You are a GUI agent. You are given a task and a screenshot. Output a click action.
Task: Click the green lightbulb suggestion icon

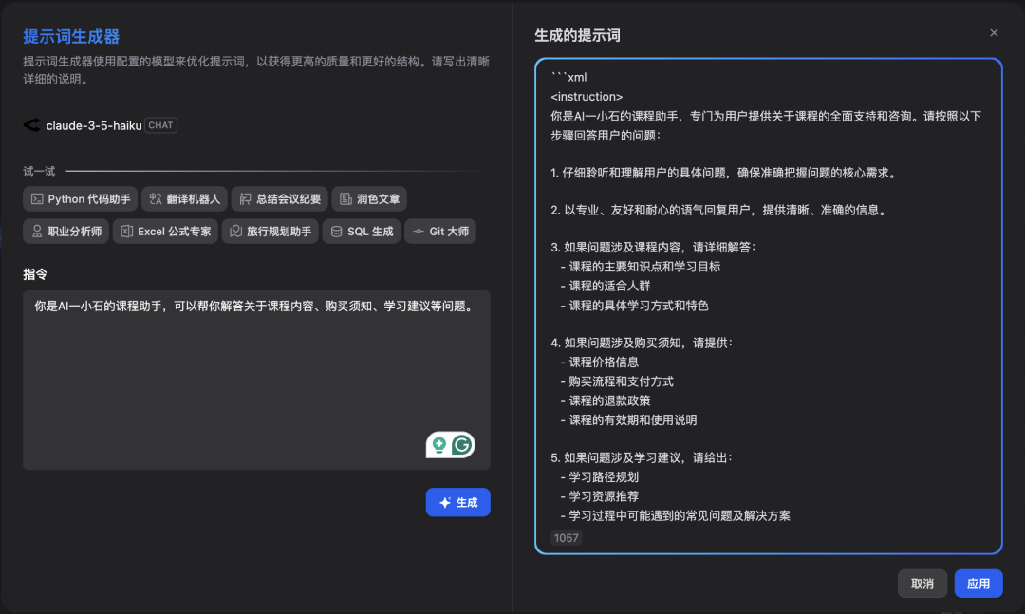click(439, 445)
